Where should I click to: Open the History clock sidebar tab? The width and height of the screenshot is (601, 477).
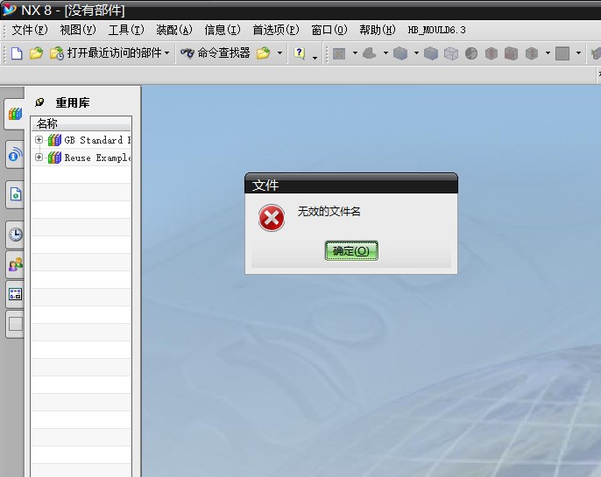(x=16, y=235)
